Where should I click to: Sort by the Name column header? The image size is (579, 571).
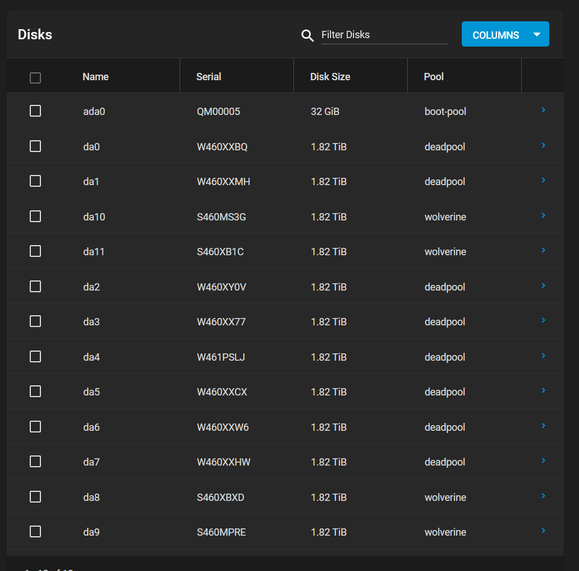click(x=95, y=77)
